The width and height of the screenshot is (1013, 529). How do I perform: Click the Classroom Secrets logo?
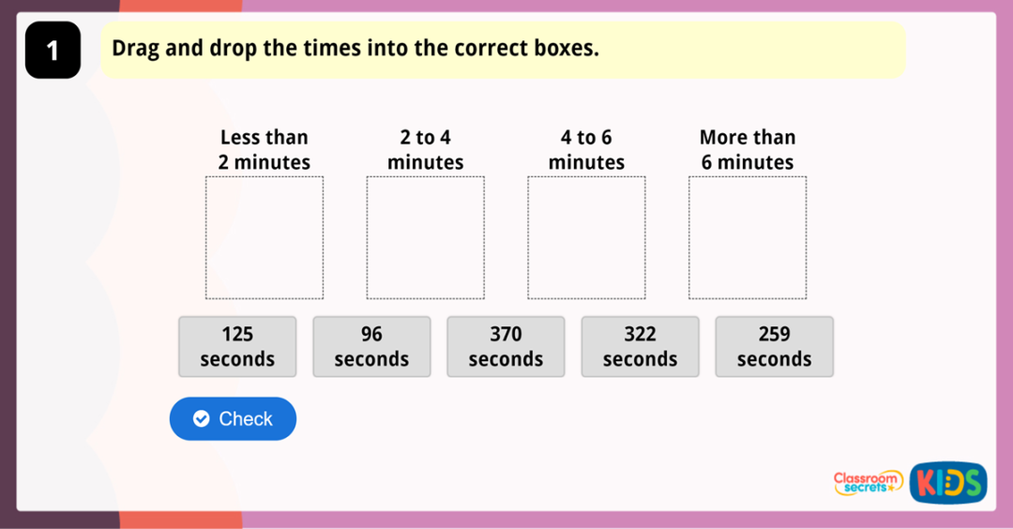(x=867, y=483)
